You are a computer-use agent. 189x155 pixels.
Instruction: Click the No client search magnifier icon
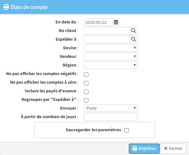pos(134,31)
